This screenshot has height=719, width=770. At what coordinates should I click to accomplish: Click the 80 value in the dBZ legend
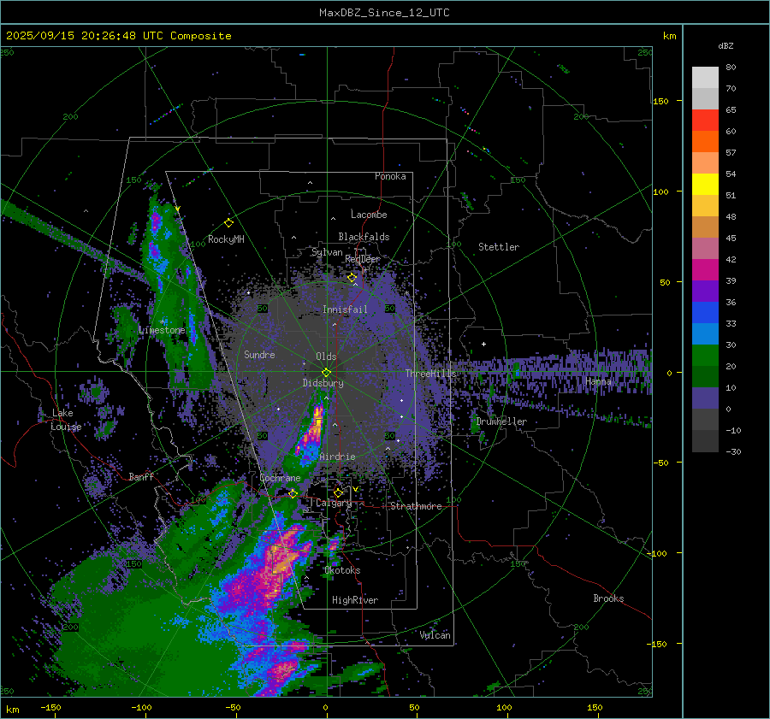[x=731, y=68]
